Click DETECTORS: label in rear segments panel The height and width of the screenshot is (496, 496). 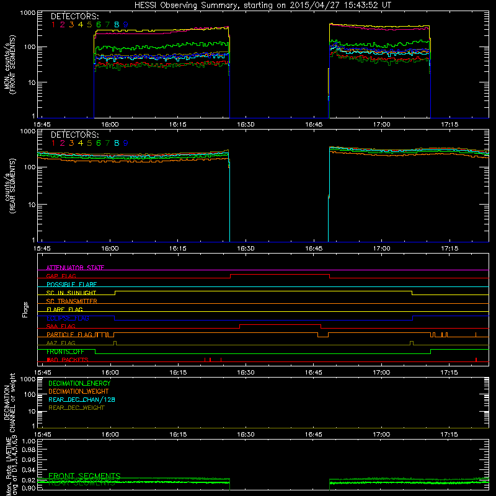pyautogui.click(x=74, y=135)
